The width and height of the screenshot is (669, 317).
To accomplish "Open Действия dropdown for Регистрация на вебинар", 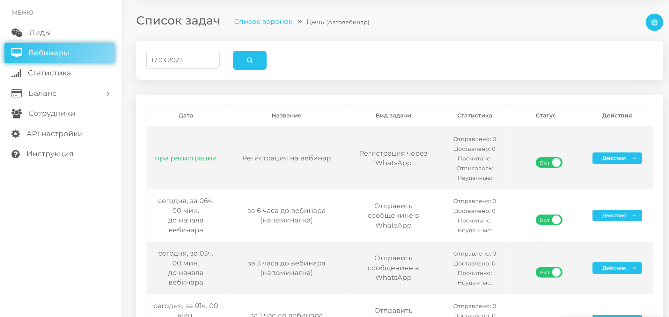I will click(617, 158).
